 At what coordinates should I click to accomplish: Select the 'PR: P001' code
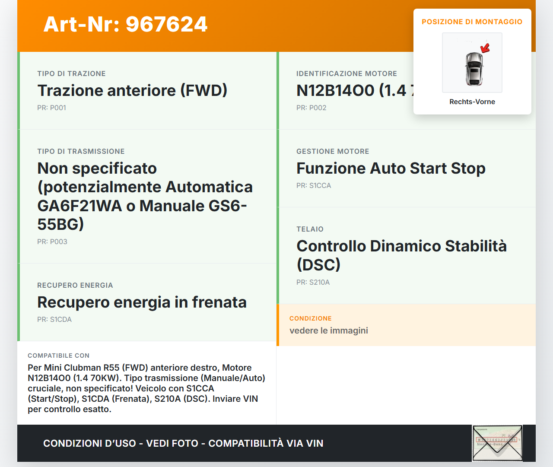pyautogui.click(x=51, y=108)
